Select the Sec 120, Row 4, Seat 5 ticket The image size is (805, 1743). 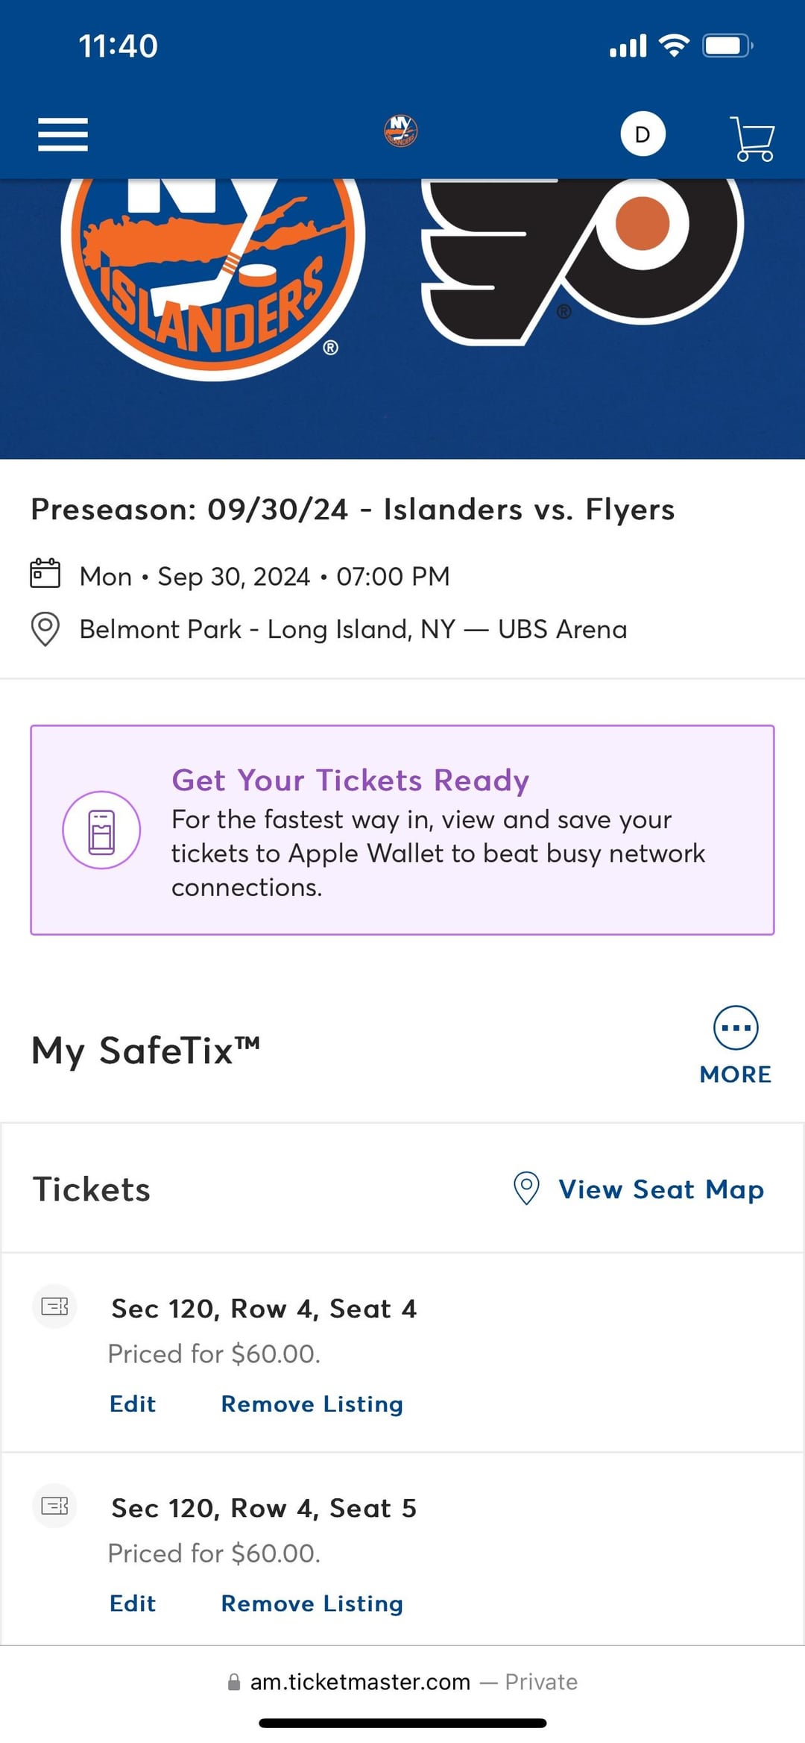point(264,1508)
